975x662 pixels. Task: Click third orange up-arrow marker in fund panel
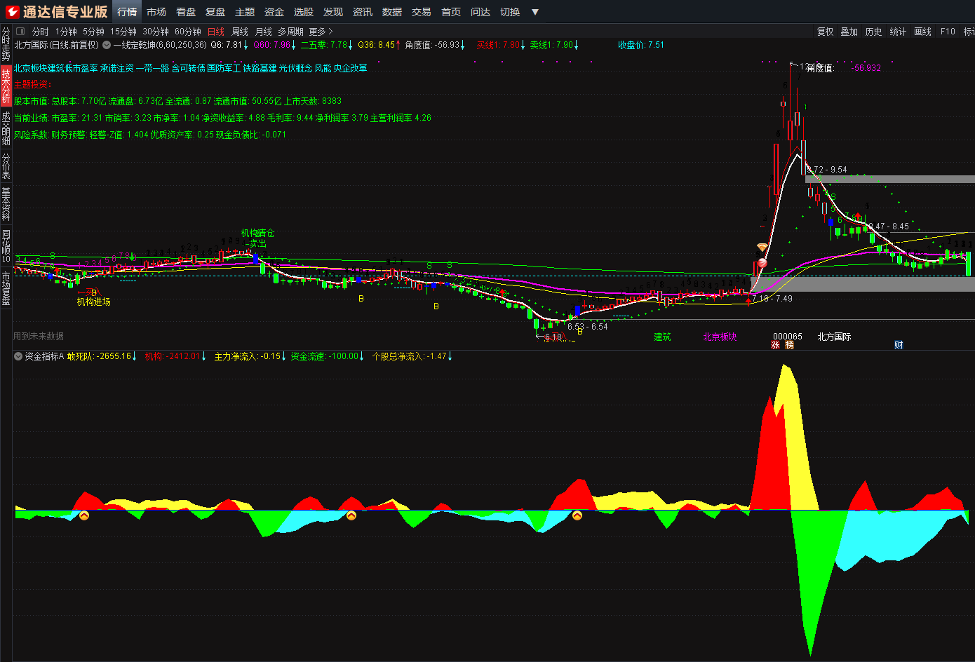pos(577,515)
